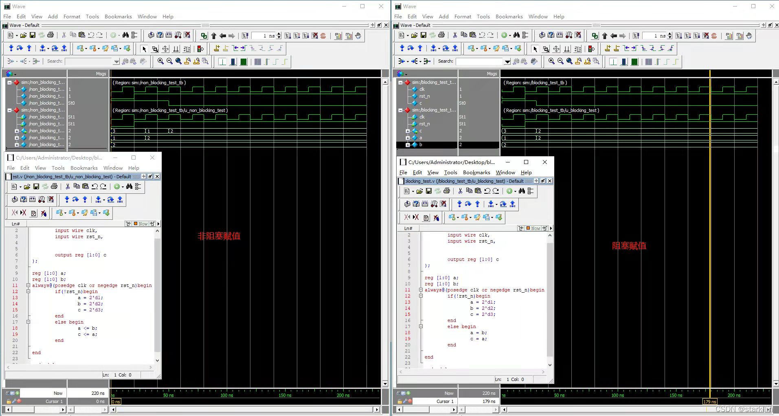Toggle select mode arrow in left Wave window
Viewport: 779px width, 416px height.
tap(144, 49)
